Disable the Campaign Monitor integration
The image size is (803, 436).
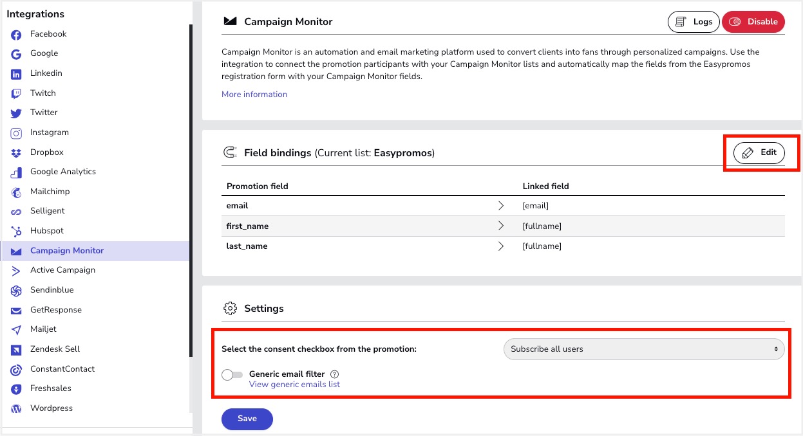click(753, 22)
